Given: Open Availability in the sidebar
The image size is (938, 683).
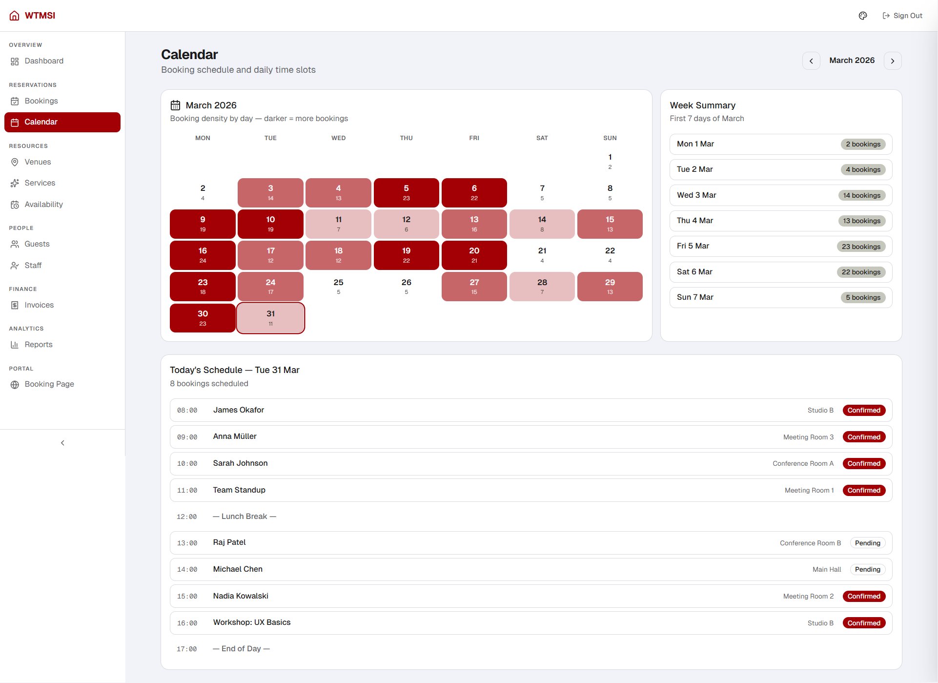Looking at the screenshot, I should click(x=62, y=205).
